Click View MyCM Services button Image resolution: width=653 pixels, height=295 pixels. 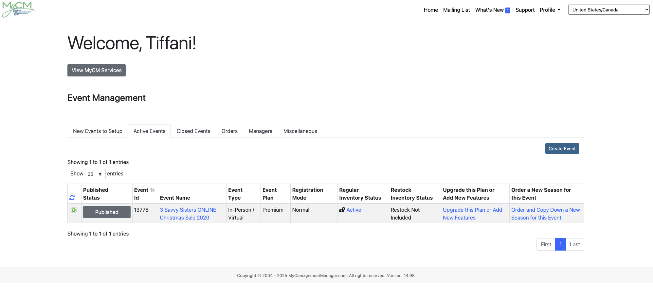pos(97,70)
